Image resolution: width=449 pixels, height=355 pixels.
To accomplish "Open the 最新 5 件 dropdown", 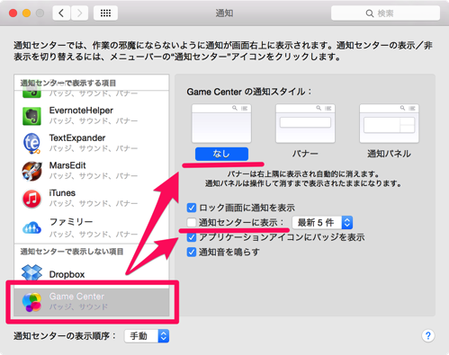I will tap(322, 223).
